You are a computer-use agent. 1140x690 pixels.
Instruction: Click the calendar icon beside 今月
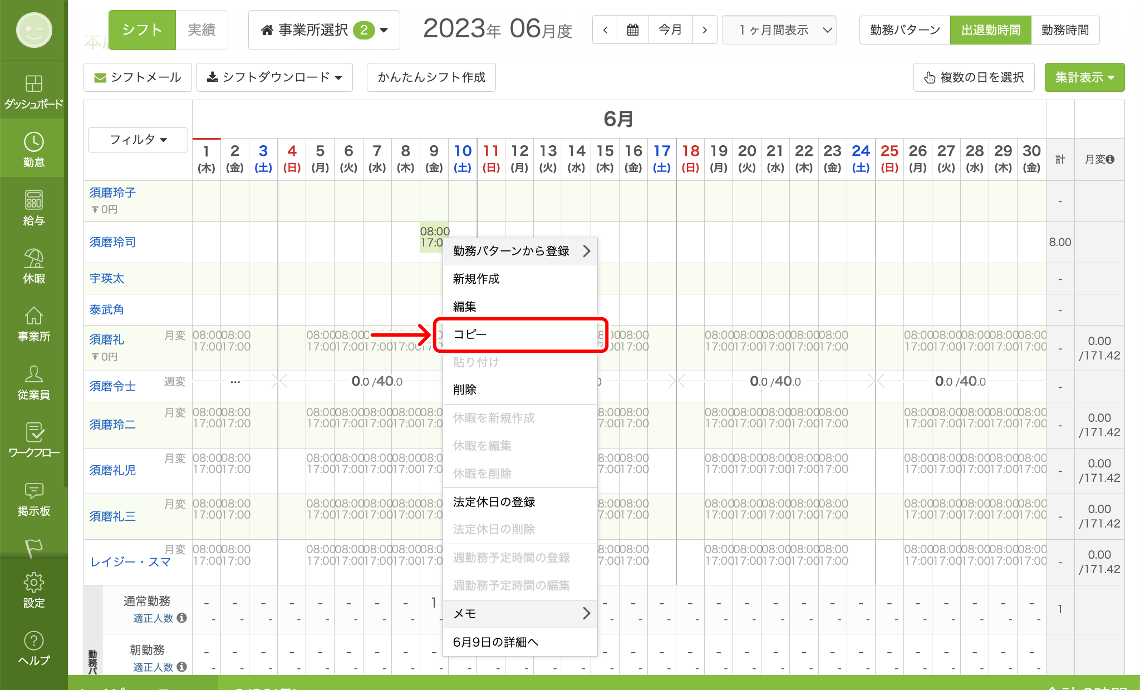[x=632, y=30]
